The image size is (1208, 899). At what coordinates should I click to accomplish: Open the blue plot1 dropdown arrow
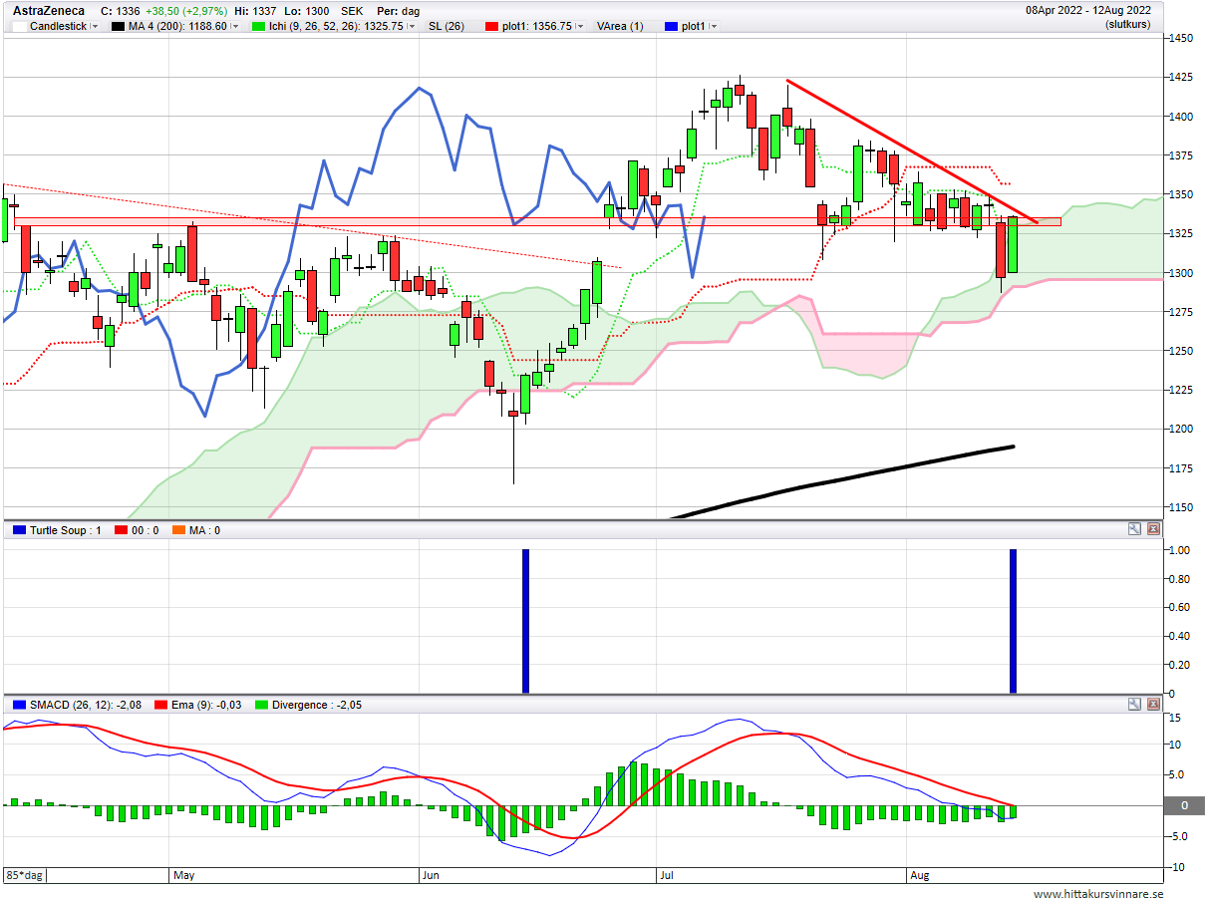click(x=715, y=27)
